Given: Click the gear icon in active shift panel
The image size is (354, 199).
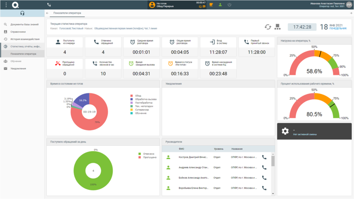Looking at the screenshot, I should coord(285,131).
